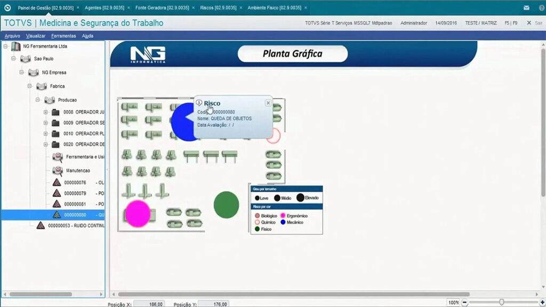Open the Visualizar menu
This screenshot has height=307, width=546.
(36, 36)
